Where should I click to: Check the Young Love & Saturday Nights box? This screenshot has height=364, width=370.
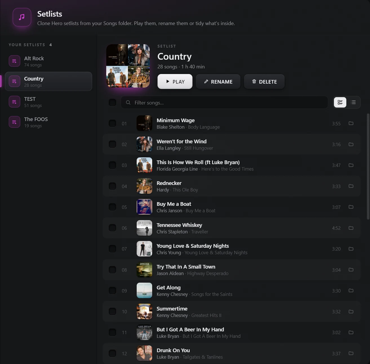pyautogui.click(x=112, y=249)
